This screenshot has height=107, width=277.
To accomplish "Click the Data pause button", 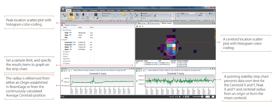I will tap(116, 16).
